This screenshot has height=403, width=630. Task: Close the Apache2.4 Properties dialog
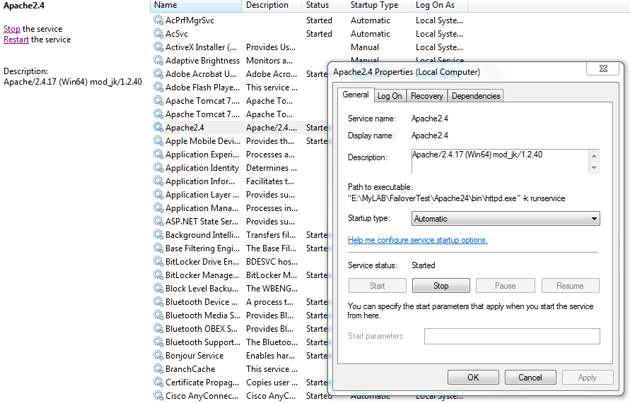(x=603, y=68)
